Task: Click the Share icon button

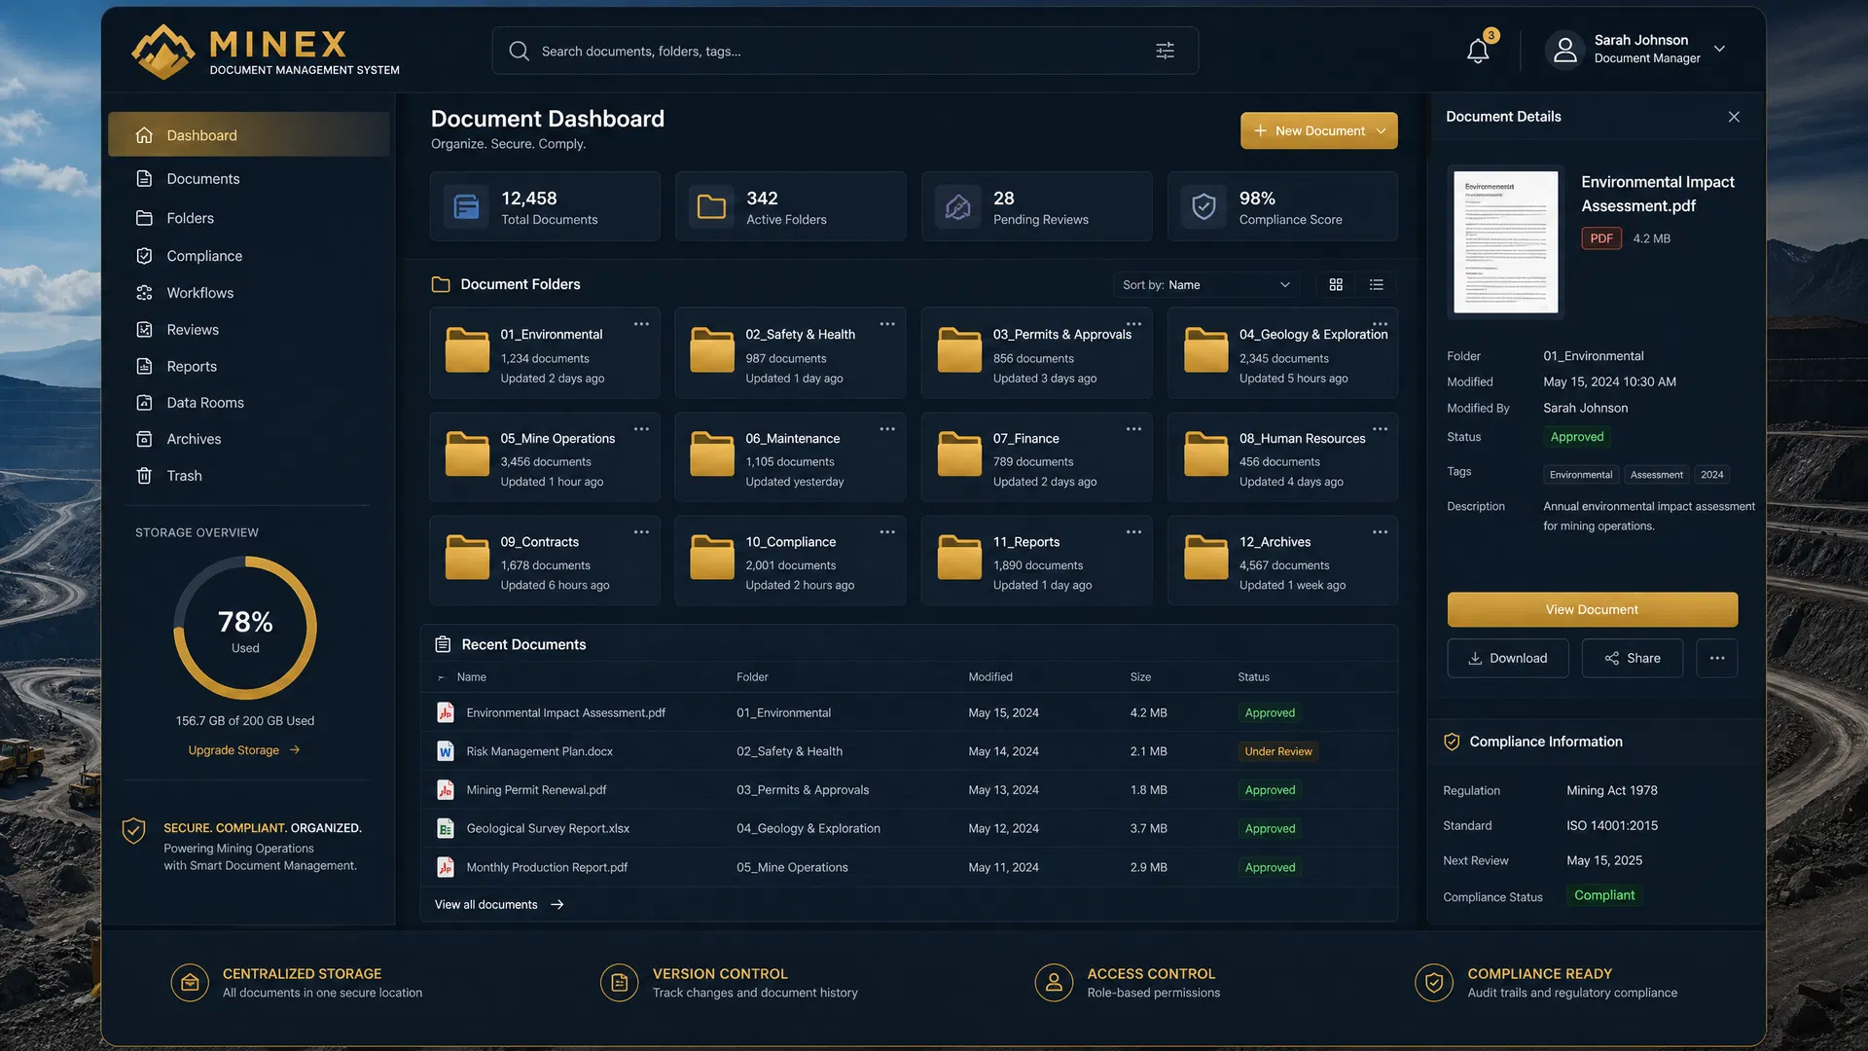Action: coord(1632,658)
